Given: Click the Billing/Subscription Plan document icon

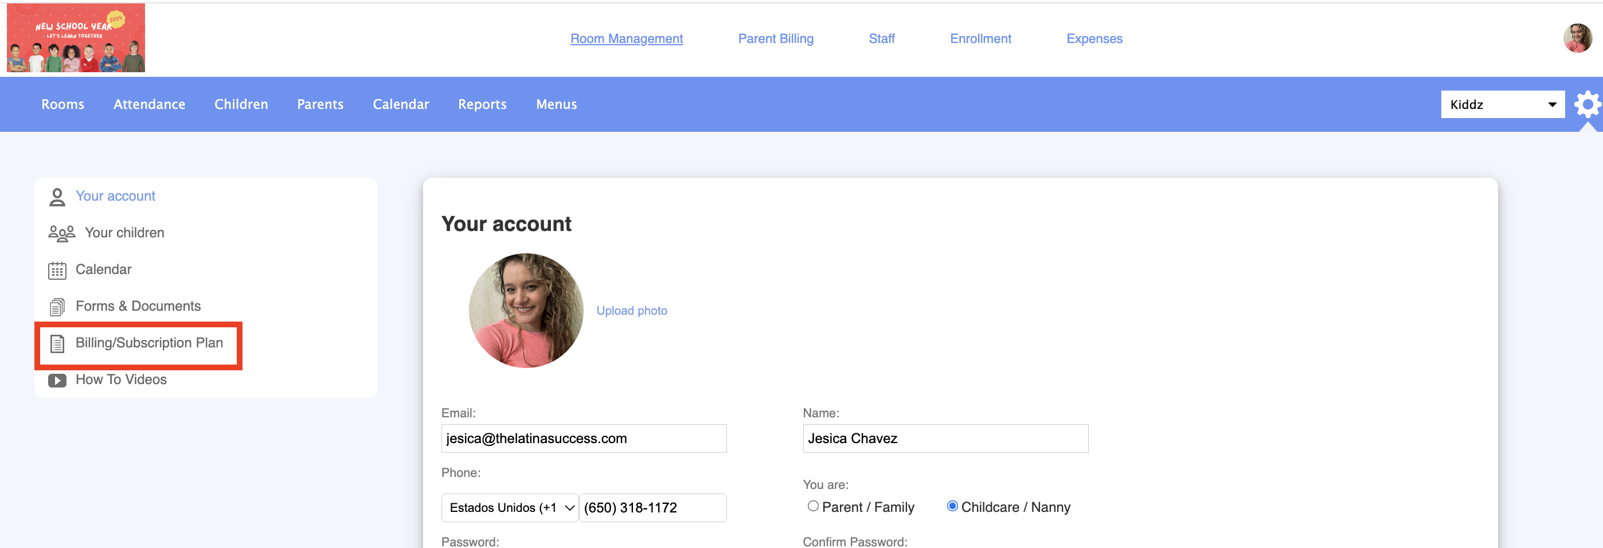Looking at the screenshot, I should (57, 343).
